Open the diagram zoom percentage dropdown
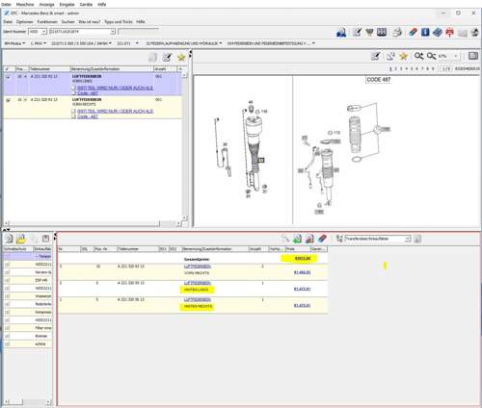 pyautogui.click(x=456, y=56)
